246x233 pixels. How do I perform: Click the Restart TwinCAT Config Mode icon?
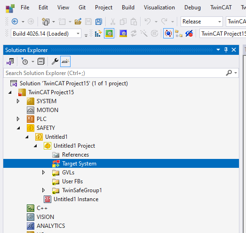pyautogui.click(x=123, y=33)
